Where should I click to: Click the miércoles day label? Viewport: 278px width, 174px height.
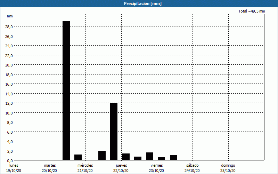(x=85, y=165)
